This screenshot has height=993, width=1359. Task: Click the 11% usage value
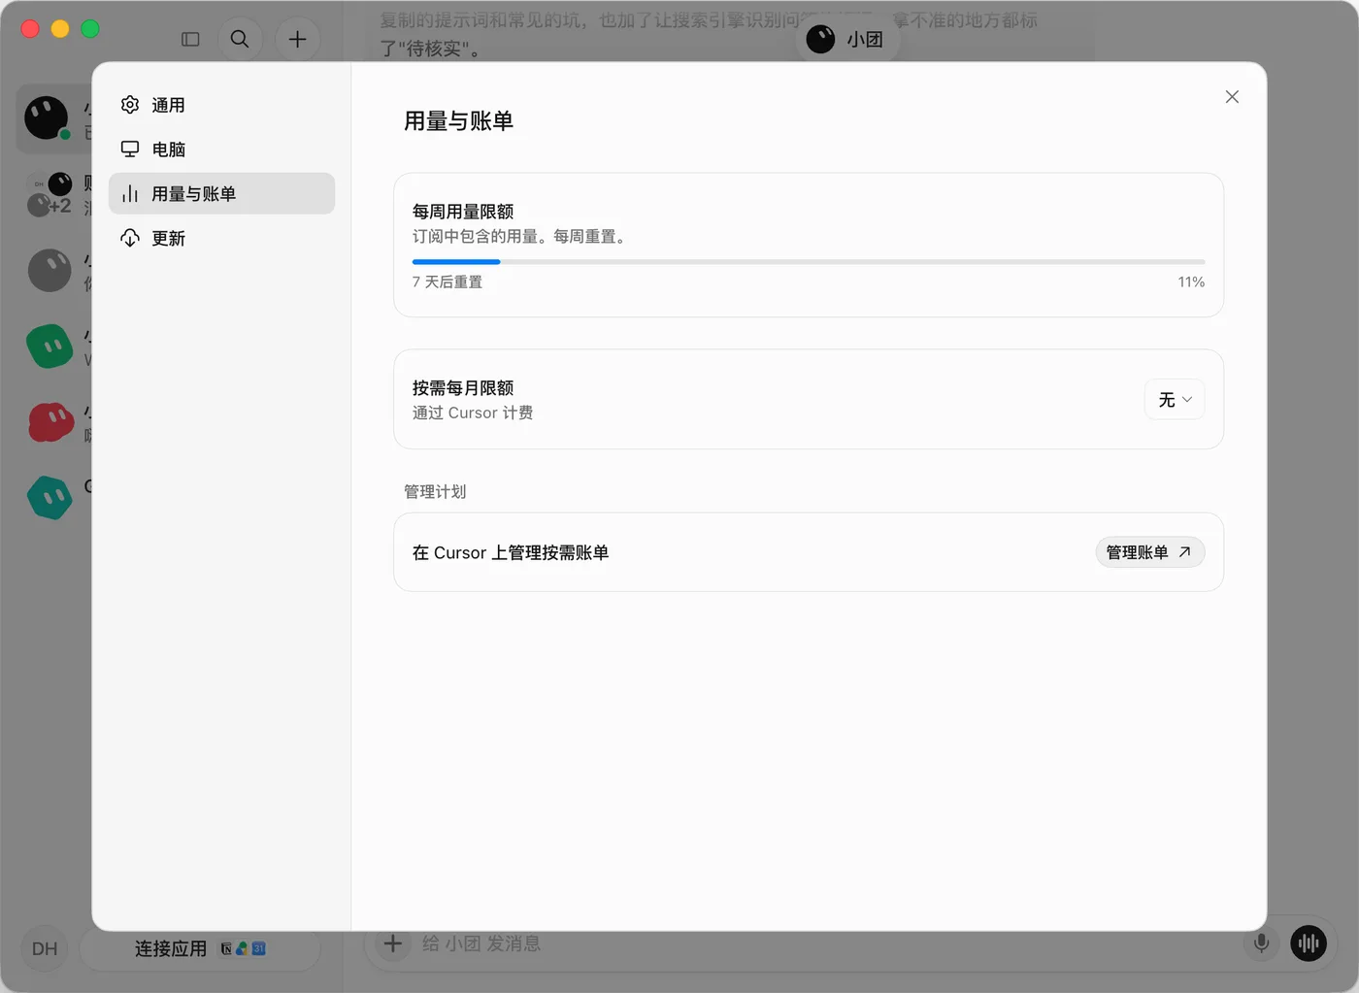[x=1191, y=282]
